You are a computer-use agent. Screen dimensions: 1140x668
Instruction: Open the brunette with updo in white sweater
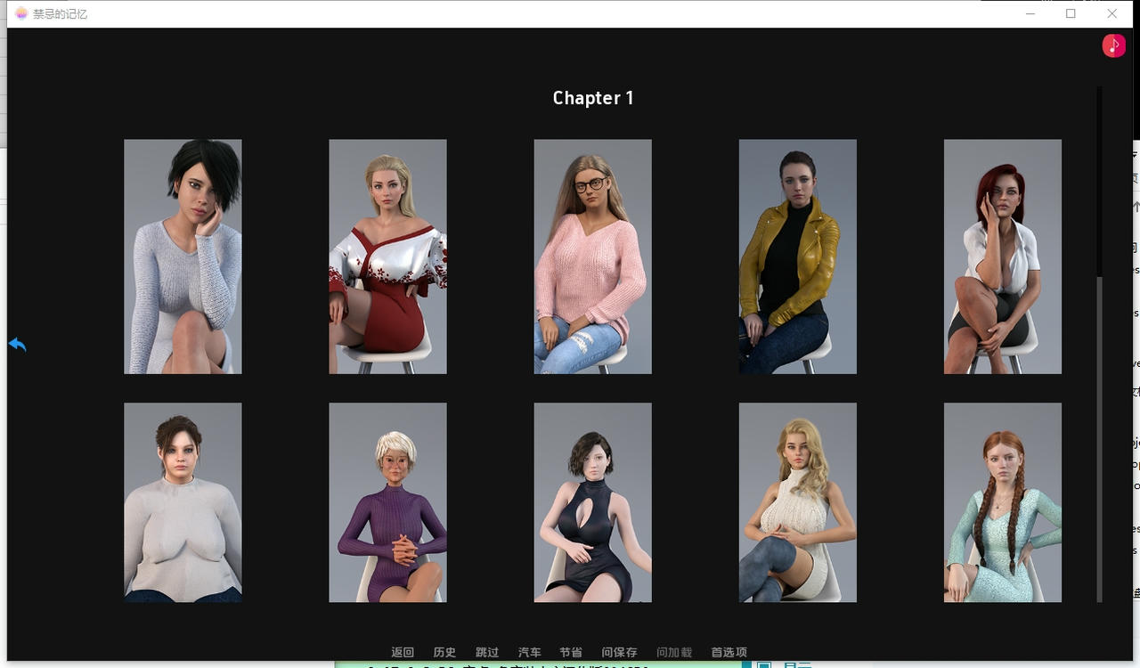[183, 502]
